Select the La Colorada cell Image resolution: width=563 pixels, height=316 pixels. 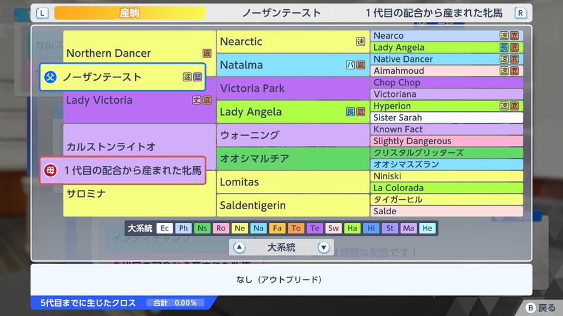[447, 188]
